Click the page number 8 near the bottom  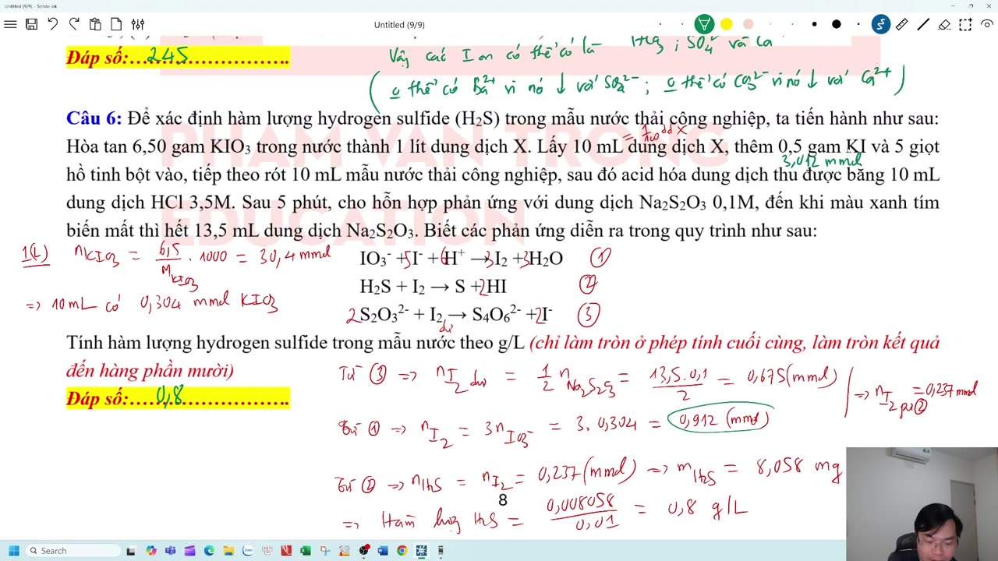click(503, 500)
